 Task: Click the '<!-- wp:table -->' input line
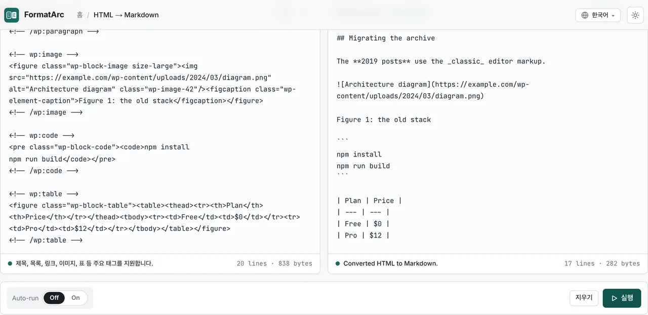pos(44,193)
